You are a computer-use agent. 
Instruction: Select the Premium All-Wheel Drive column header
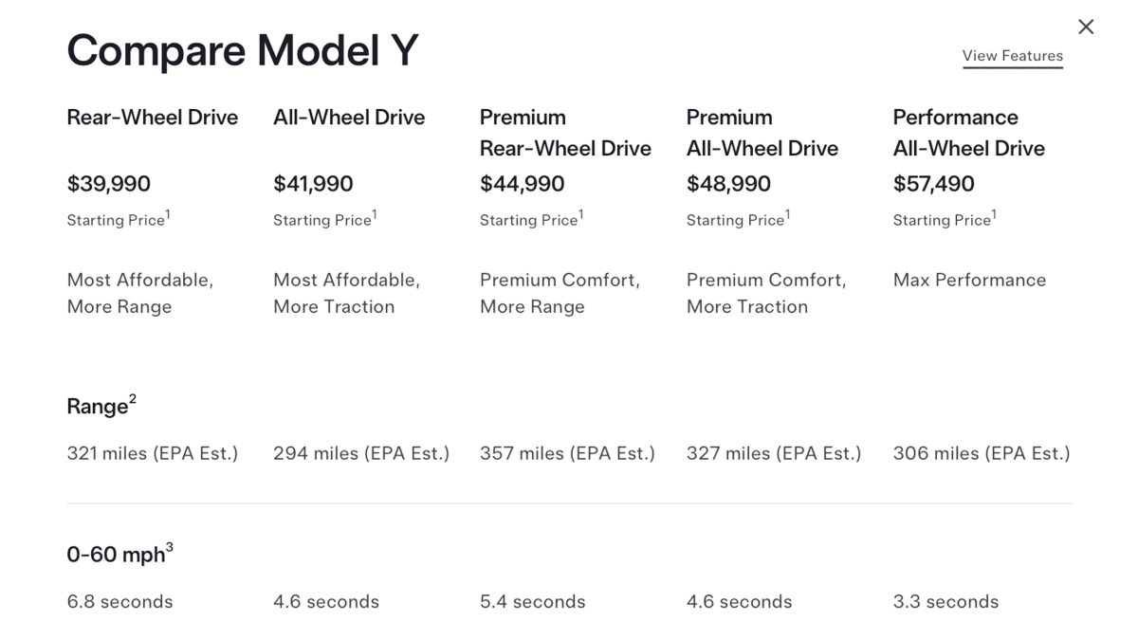point(762,133)
